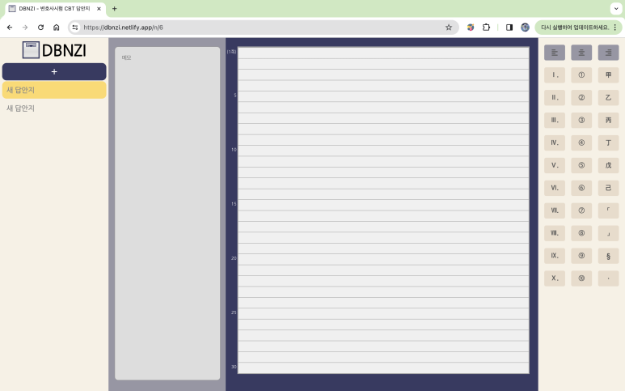Viewport: 625px width, 391px height.
Task: Expand the tab search dropdown arrow
Action: [615, 8]
